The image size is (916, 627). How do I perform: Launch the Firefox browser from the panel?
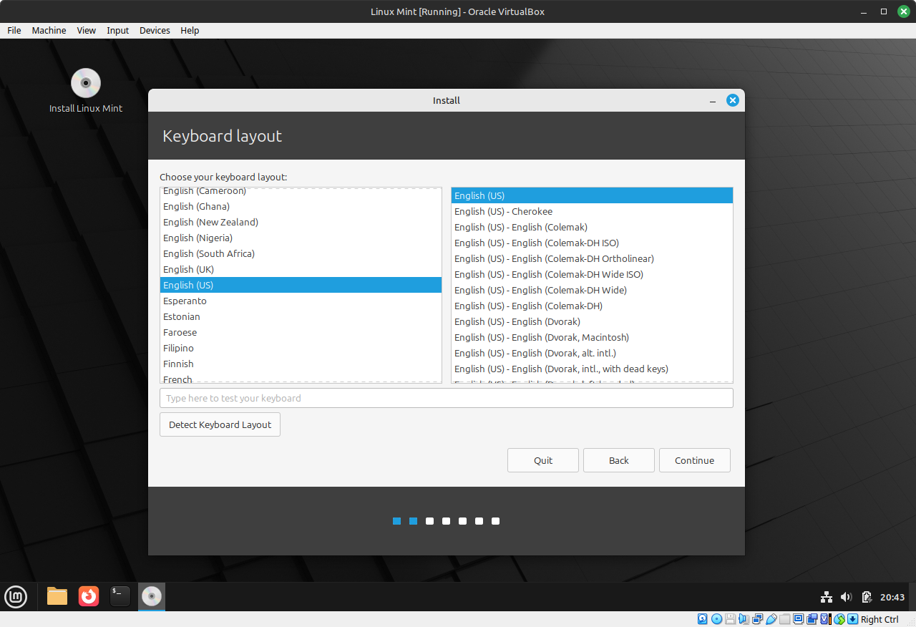point(89,596)
